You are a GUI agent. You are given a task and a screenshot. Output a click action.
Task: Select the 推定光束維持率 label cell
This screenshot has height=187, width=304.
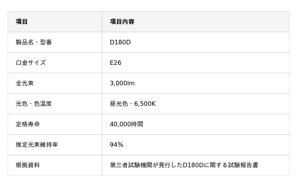(55, 145)
